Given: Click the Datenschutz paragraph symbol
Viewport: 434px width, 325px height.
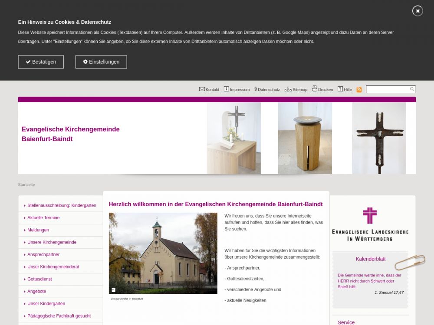Looking at the screenshot, I should coord(256,89).
